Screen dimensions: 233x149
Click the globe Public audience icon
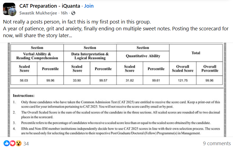(x=74, y=13)
